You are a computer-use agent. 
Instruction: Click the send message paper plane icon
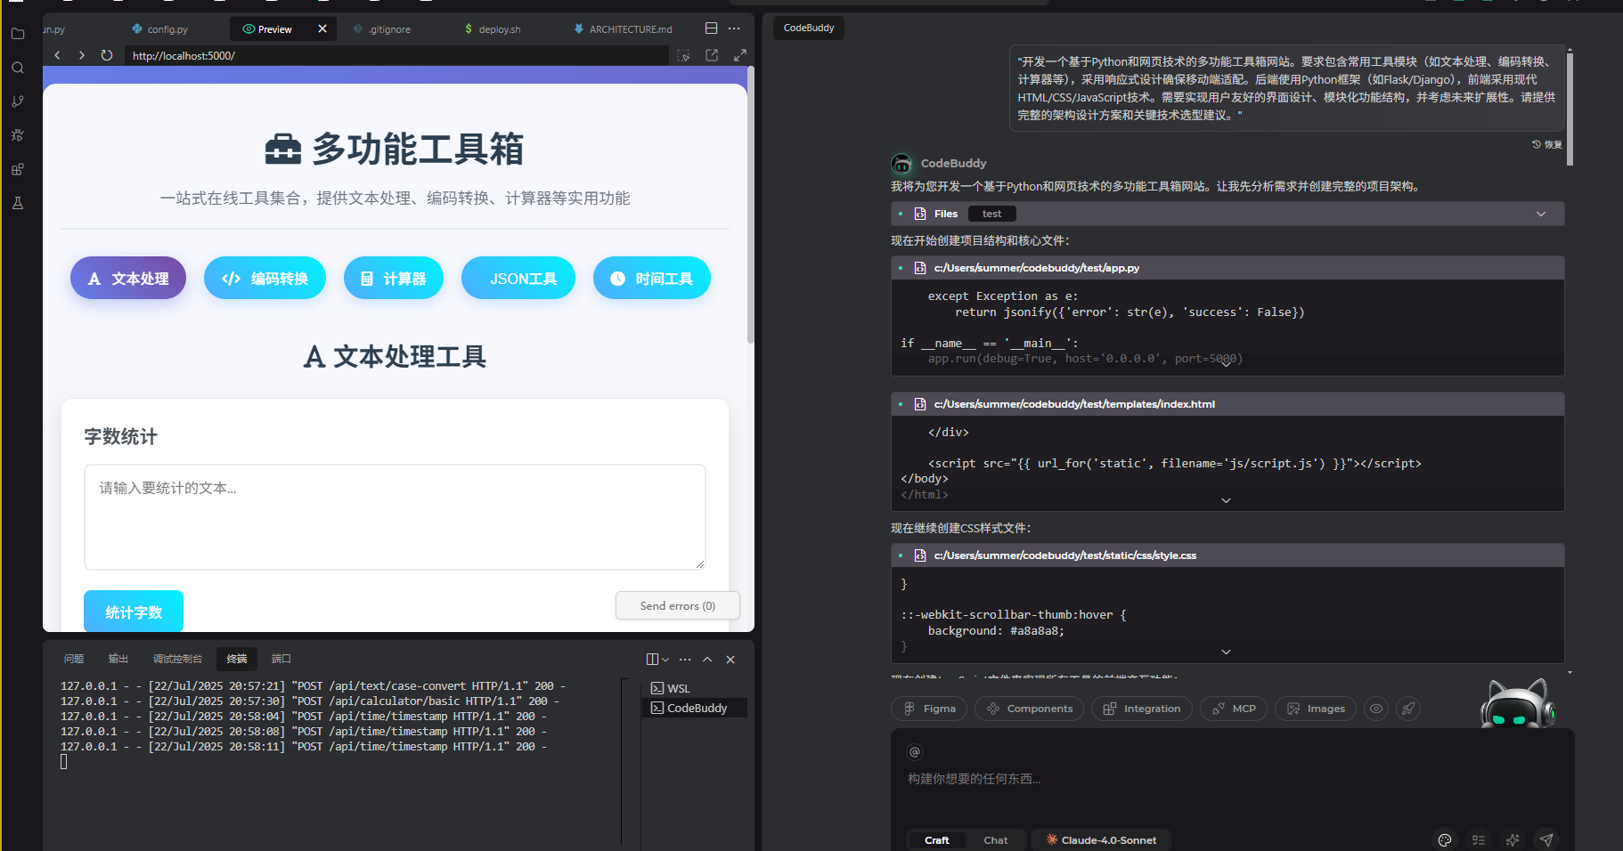1546,839
